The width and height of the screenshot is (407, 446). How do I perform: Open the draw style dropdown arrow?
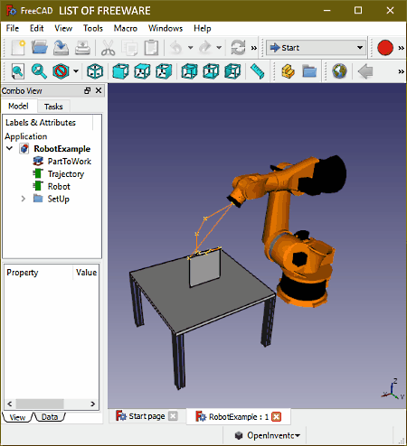pyautogui.click(x=76, y=71)
